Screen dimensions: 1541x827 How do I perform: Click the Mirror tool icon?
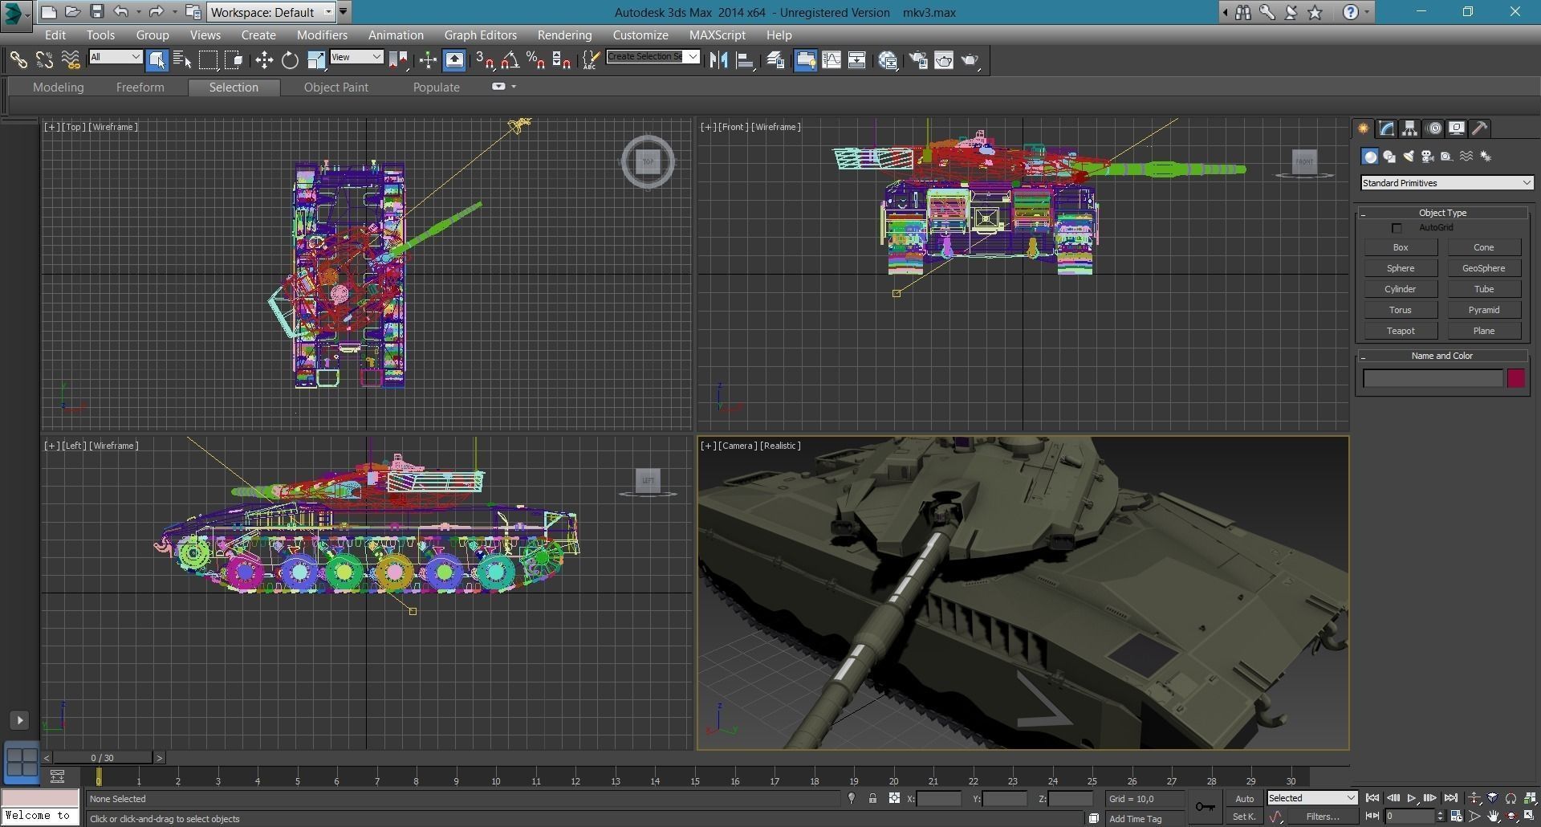pos(718,60)
